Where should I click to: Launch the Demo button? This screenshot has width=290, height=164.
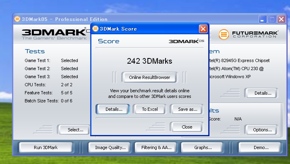click(261, 147)
